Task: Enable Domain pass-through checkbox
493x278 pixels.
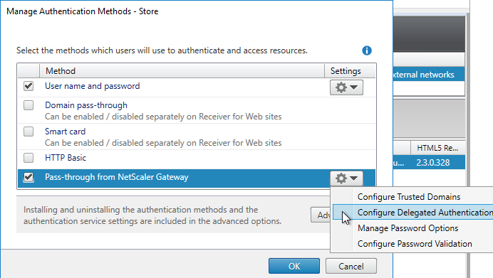Action: point(28,105)
